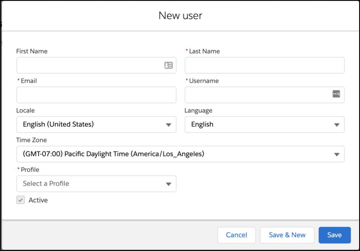This screenshot has height=251, width=360.
Task: Click the Profile field label
Action: [x=30, y=169]
